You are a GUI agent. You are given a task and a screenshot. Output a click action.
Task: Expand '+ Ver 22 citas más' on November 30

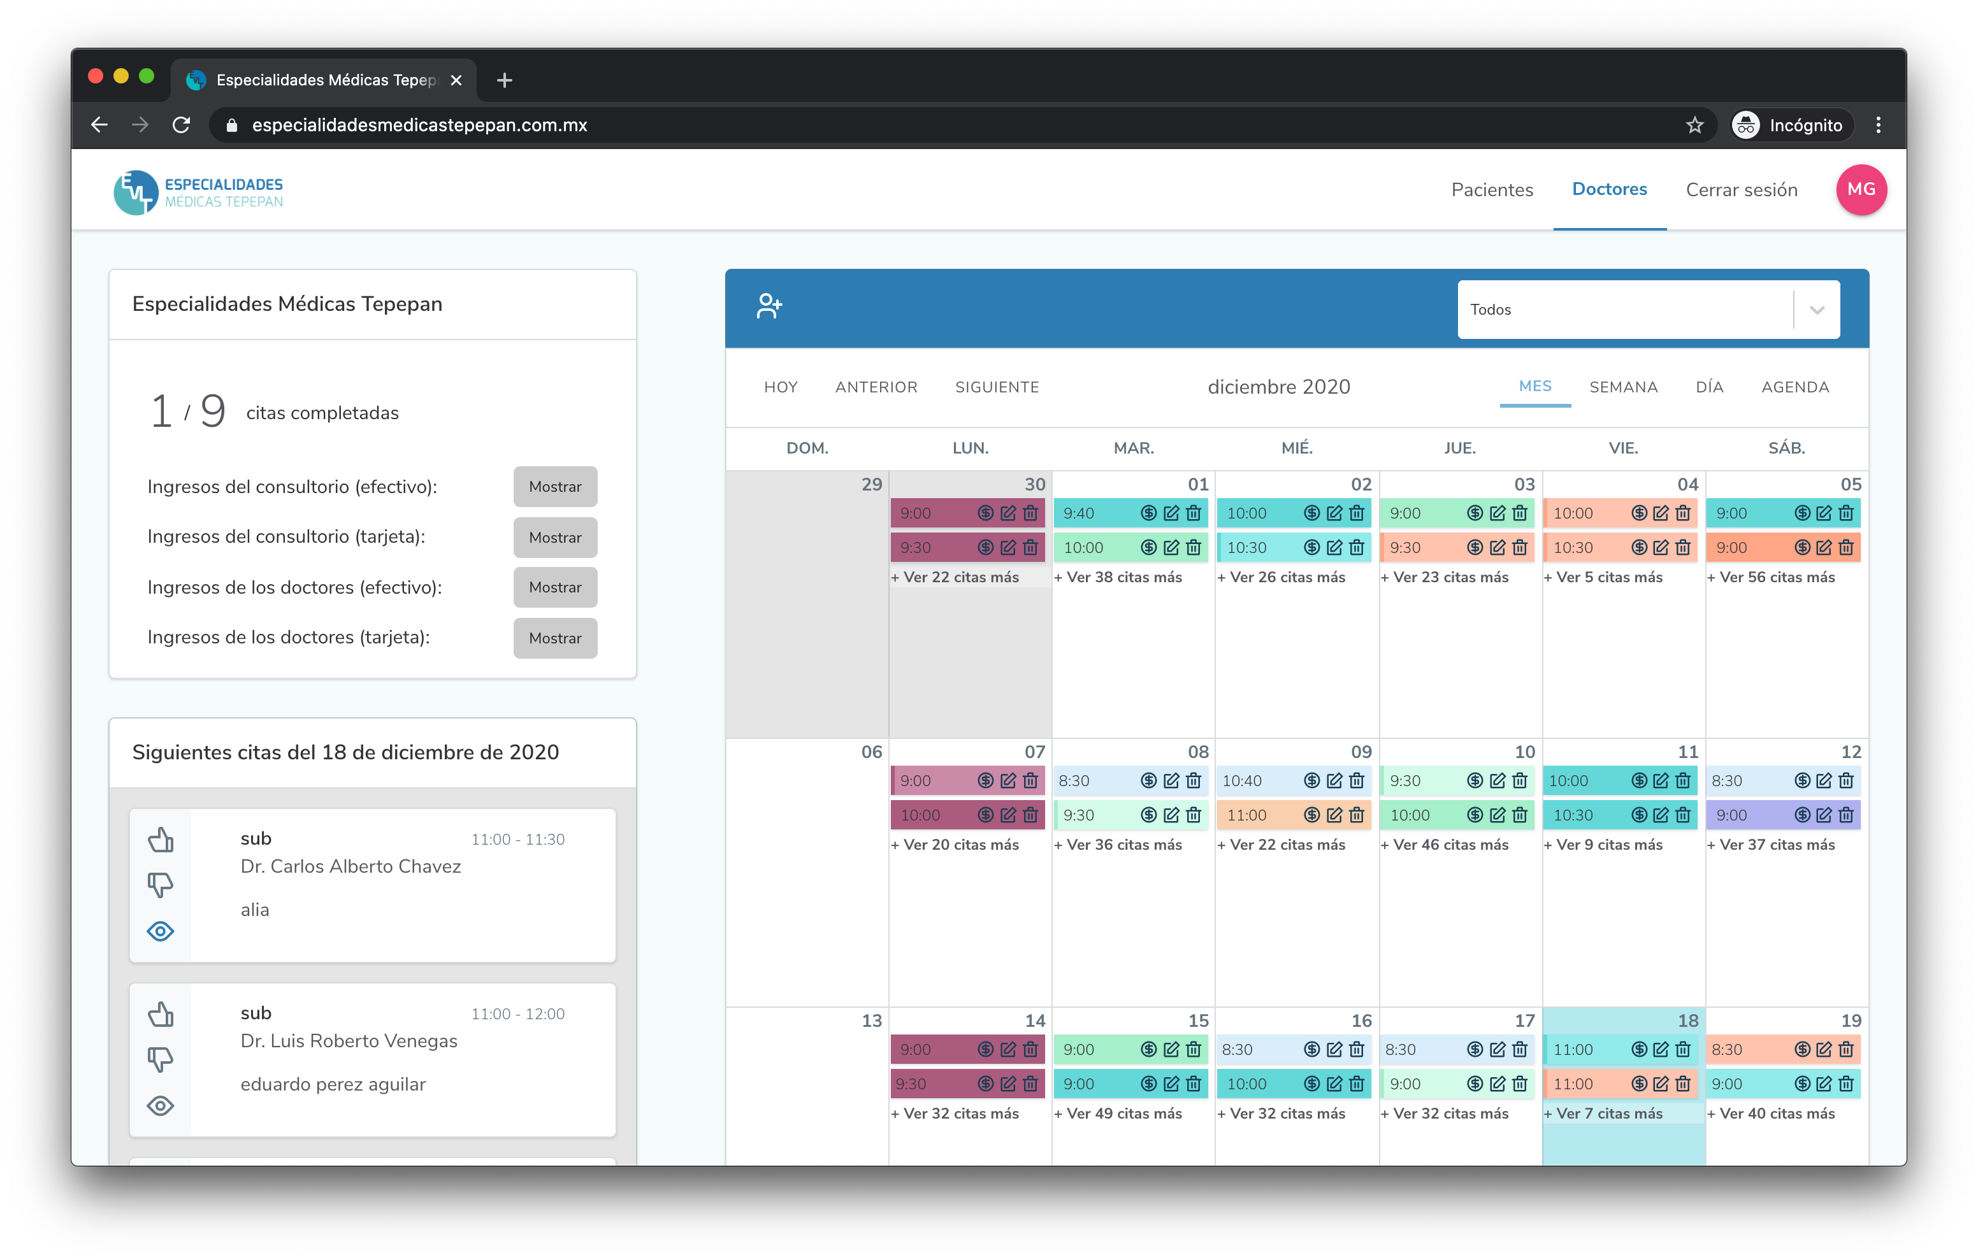click(x=955, y=577)
